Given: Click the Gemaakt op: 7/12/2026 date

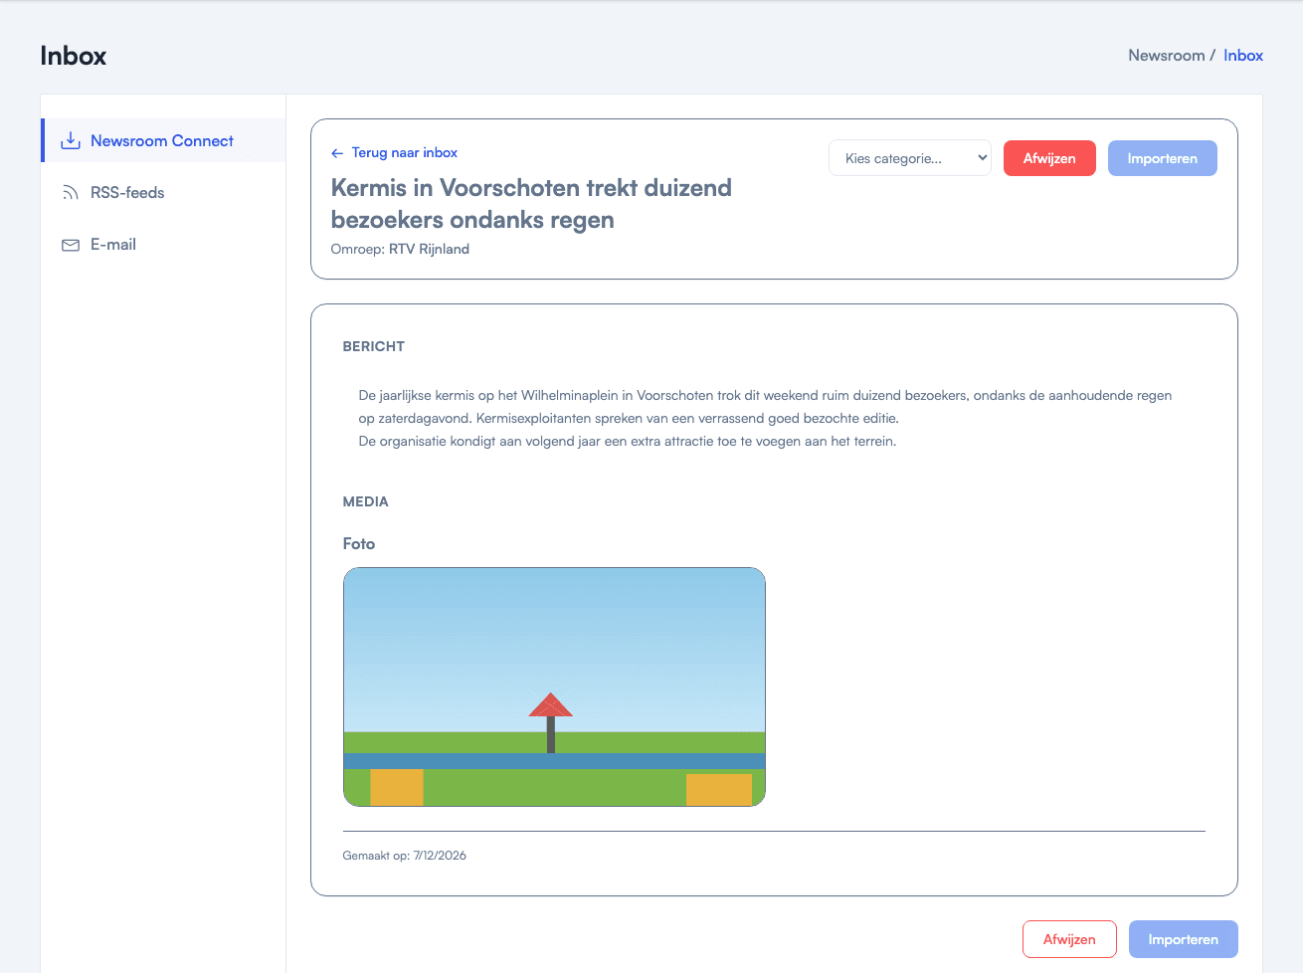Looking at the screenshot, I should [x=405, y=856].
